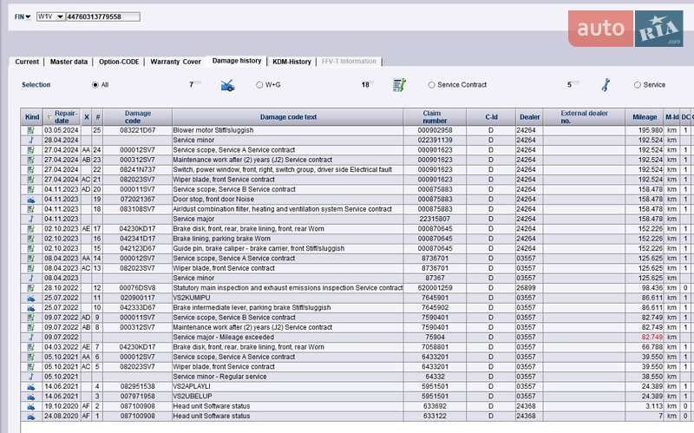Click kind icon for 27.04.2024 Wiper blade row

(x=31, y=180)
